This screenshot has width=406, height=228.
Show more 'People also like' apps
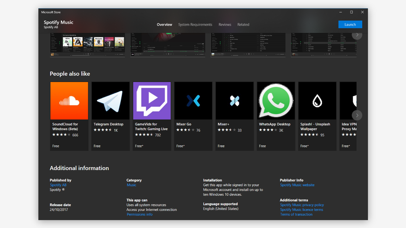click(357, 115)
